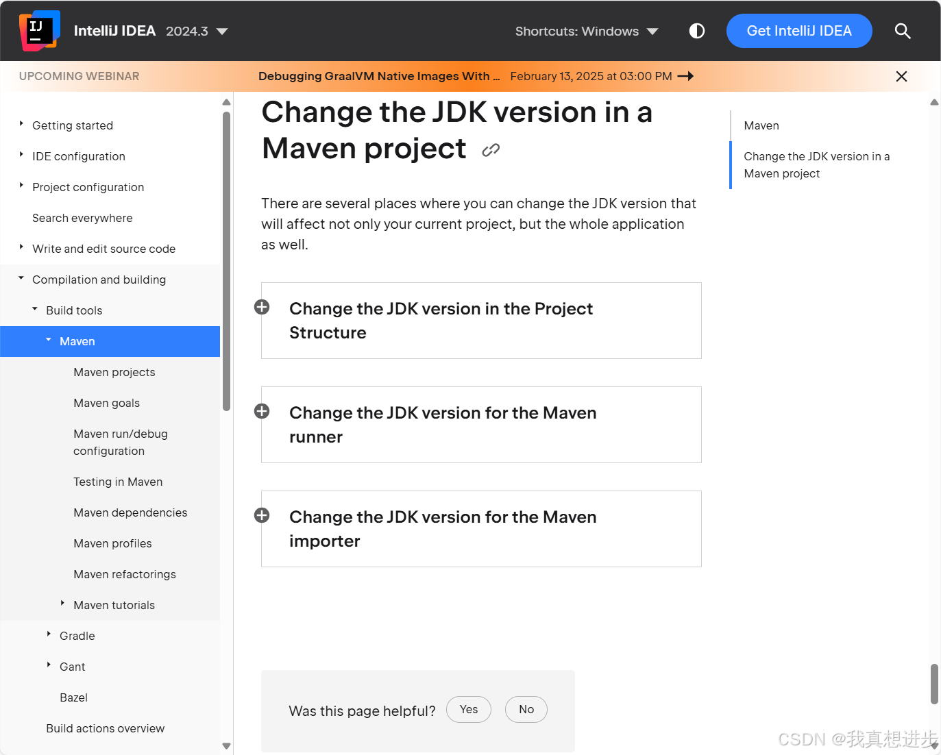
Task: Expand the IDE configuration tree arrow
Action: point(21,155)
